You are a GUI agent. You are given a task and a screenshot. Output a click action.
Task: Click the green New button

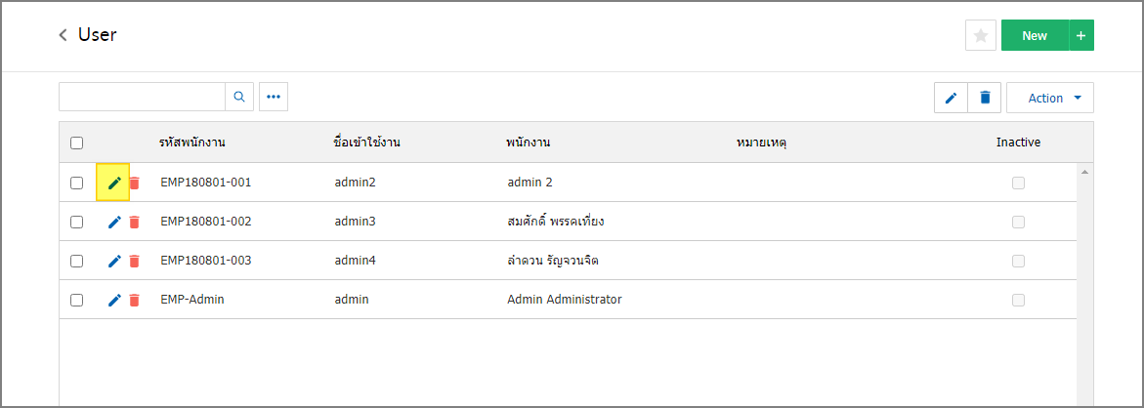[x=1035, y=36]
